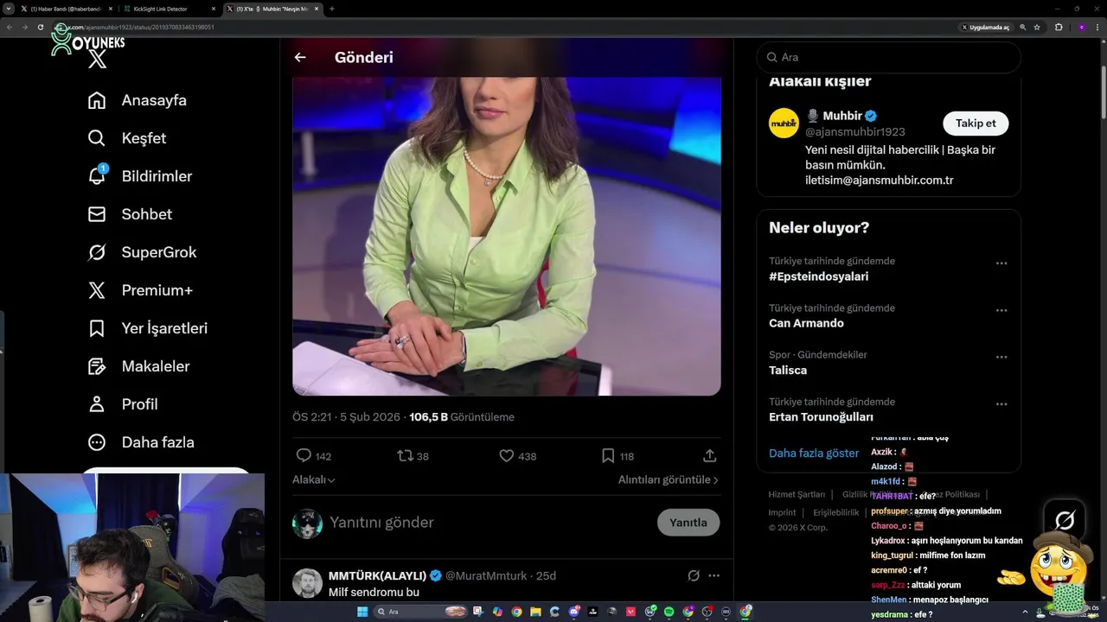Click MMTÜRK reply avatar photo
The width and height of the screenshot is (1107, 622).
[x=307, y=583]
